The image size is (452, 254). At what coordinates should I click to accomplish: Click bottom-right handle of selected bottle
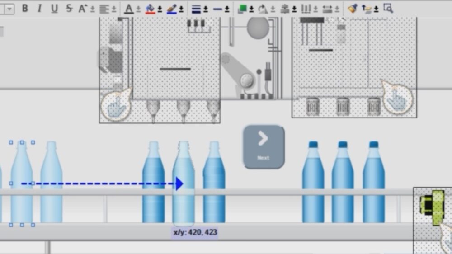33,225
